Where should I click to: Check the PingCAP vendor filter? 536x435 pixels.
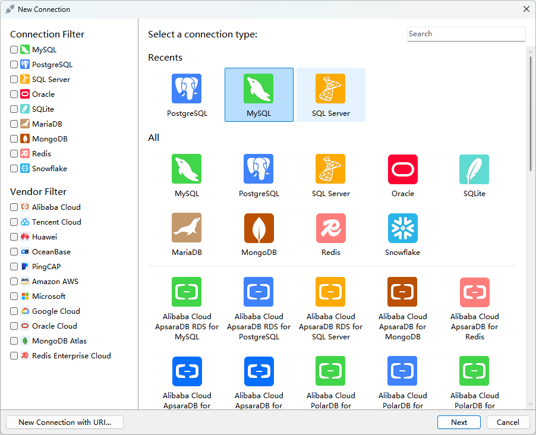tap(14, 266)
